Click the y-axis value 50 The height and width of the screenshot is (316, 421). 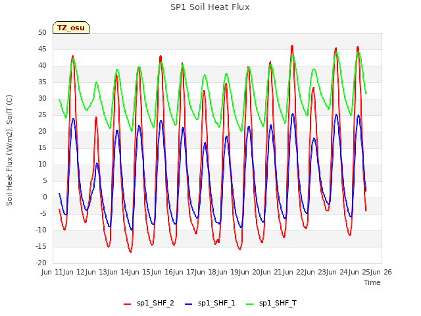point(42,32)
